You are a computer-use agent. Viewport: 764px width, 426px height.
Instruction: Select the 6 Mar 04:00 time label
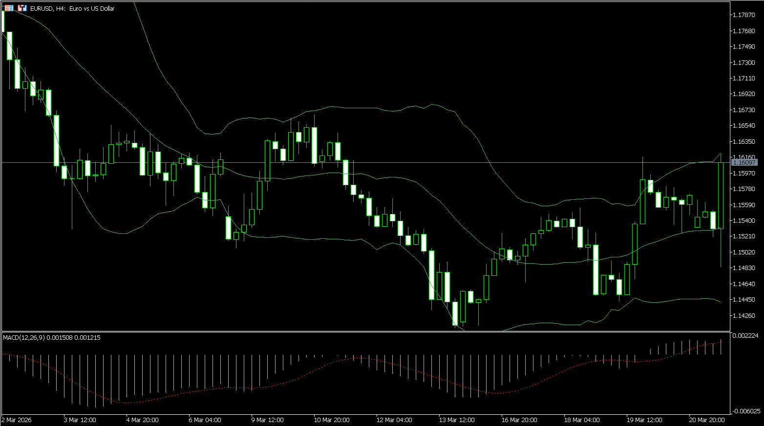click(205, 420)
